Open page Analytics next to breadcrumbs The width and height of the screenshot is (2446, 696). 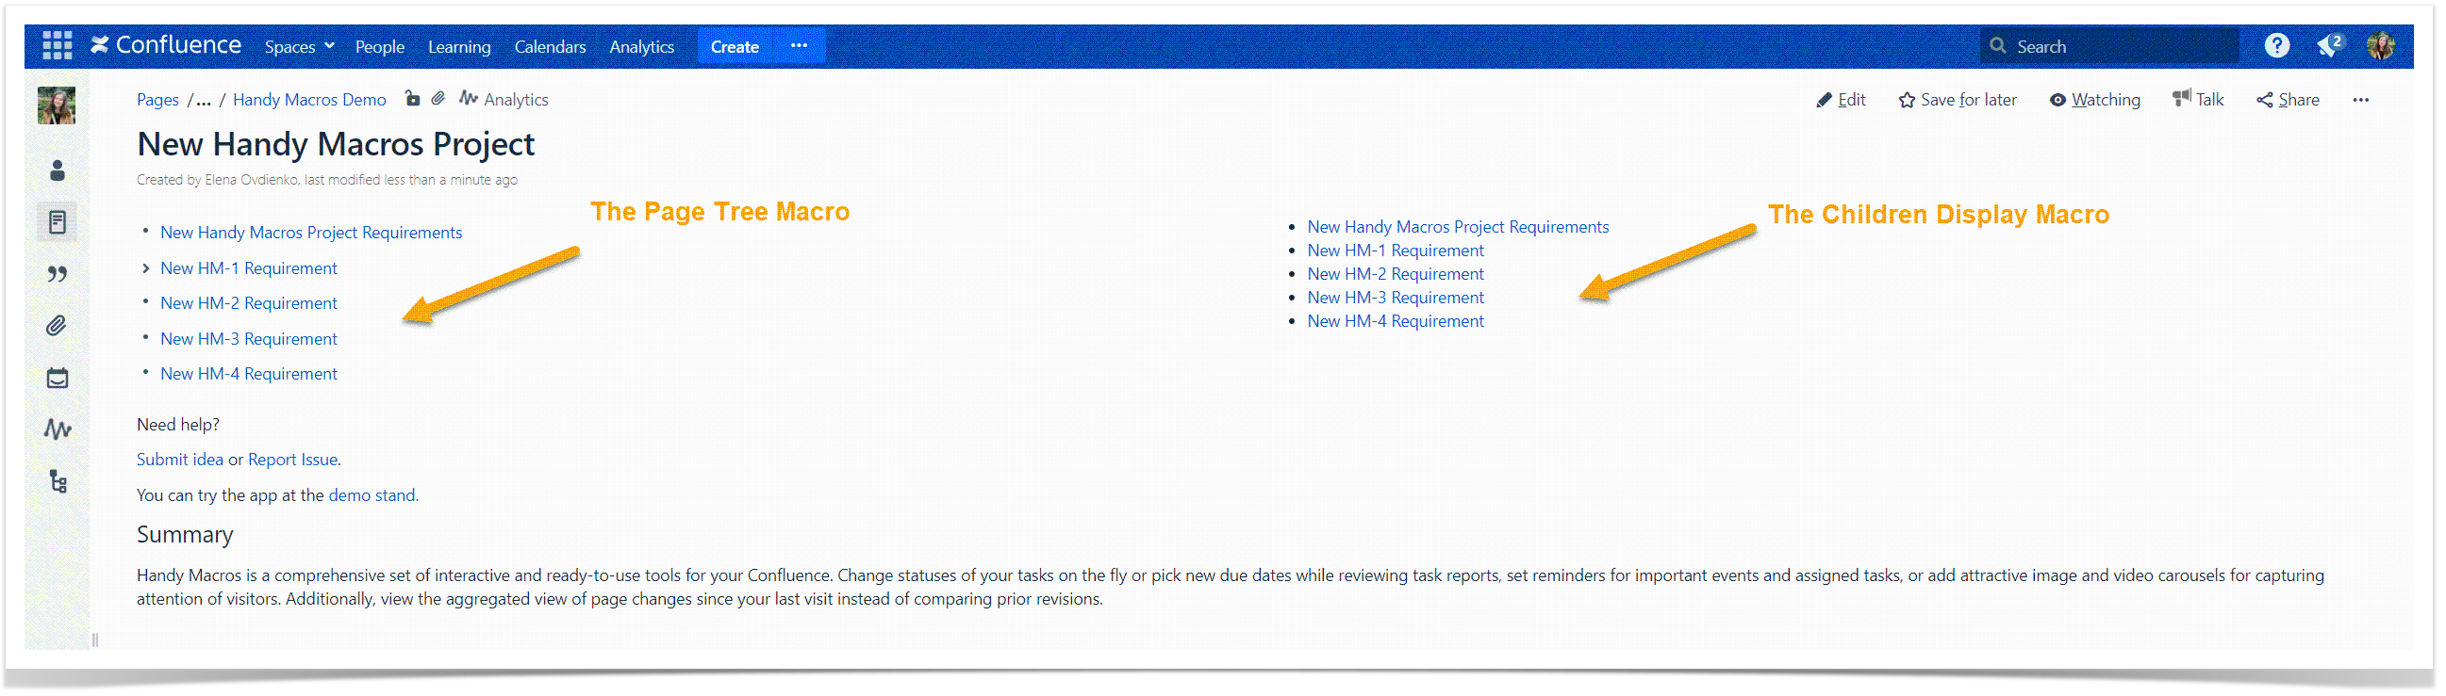tap(504, 100)
